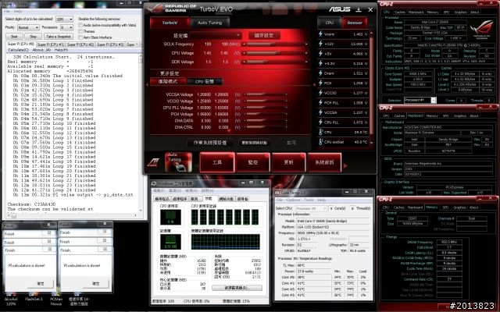Click the Vcore lightning bolt sensor icon
Image resolution: width=500 pixels, height=312 pixels.
[x=320, y=34]
